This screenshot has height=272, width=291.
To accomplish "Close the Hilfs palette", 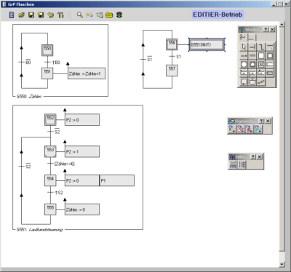I will click(x=260, y=157).
